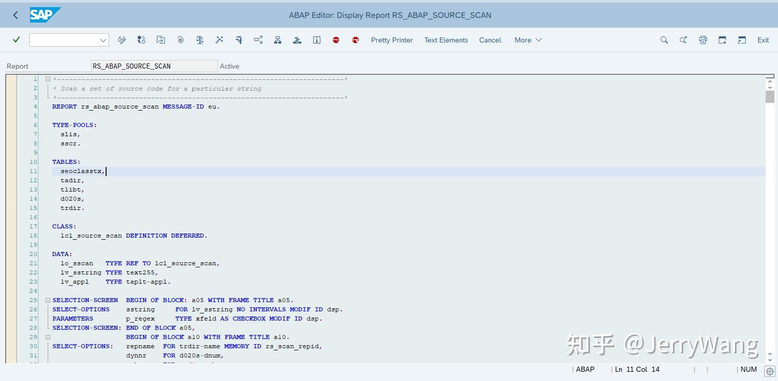Click the Pattern magic wand icon
This screenshot has height=381, width=778.
tap(219, 40)
